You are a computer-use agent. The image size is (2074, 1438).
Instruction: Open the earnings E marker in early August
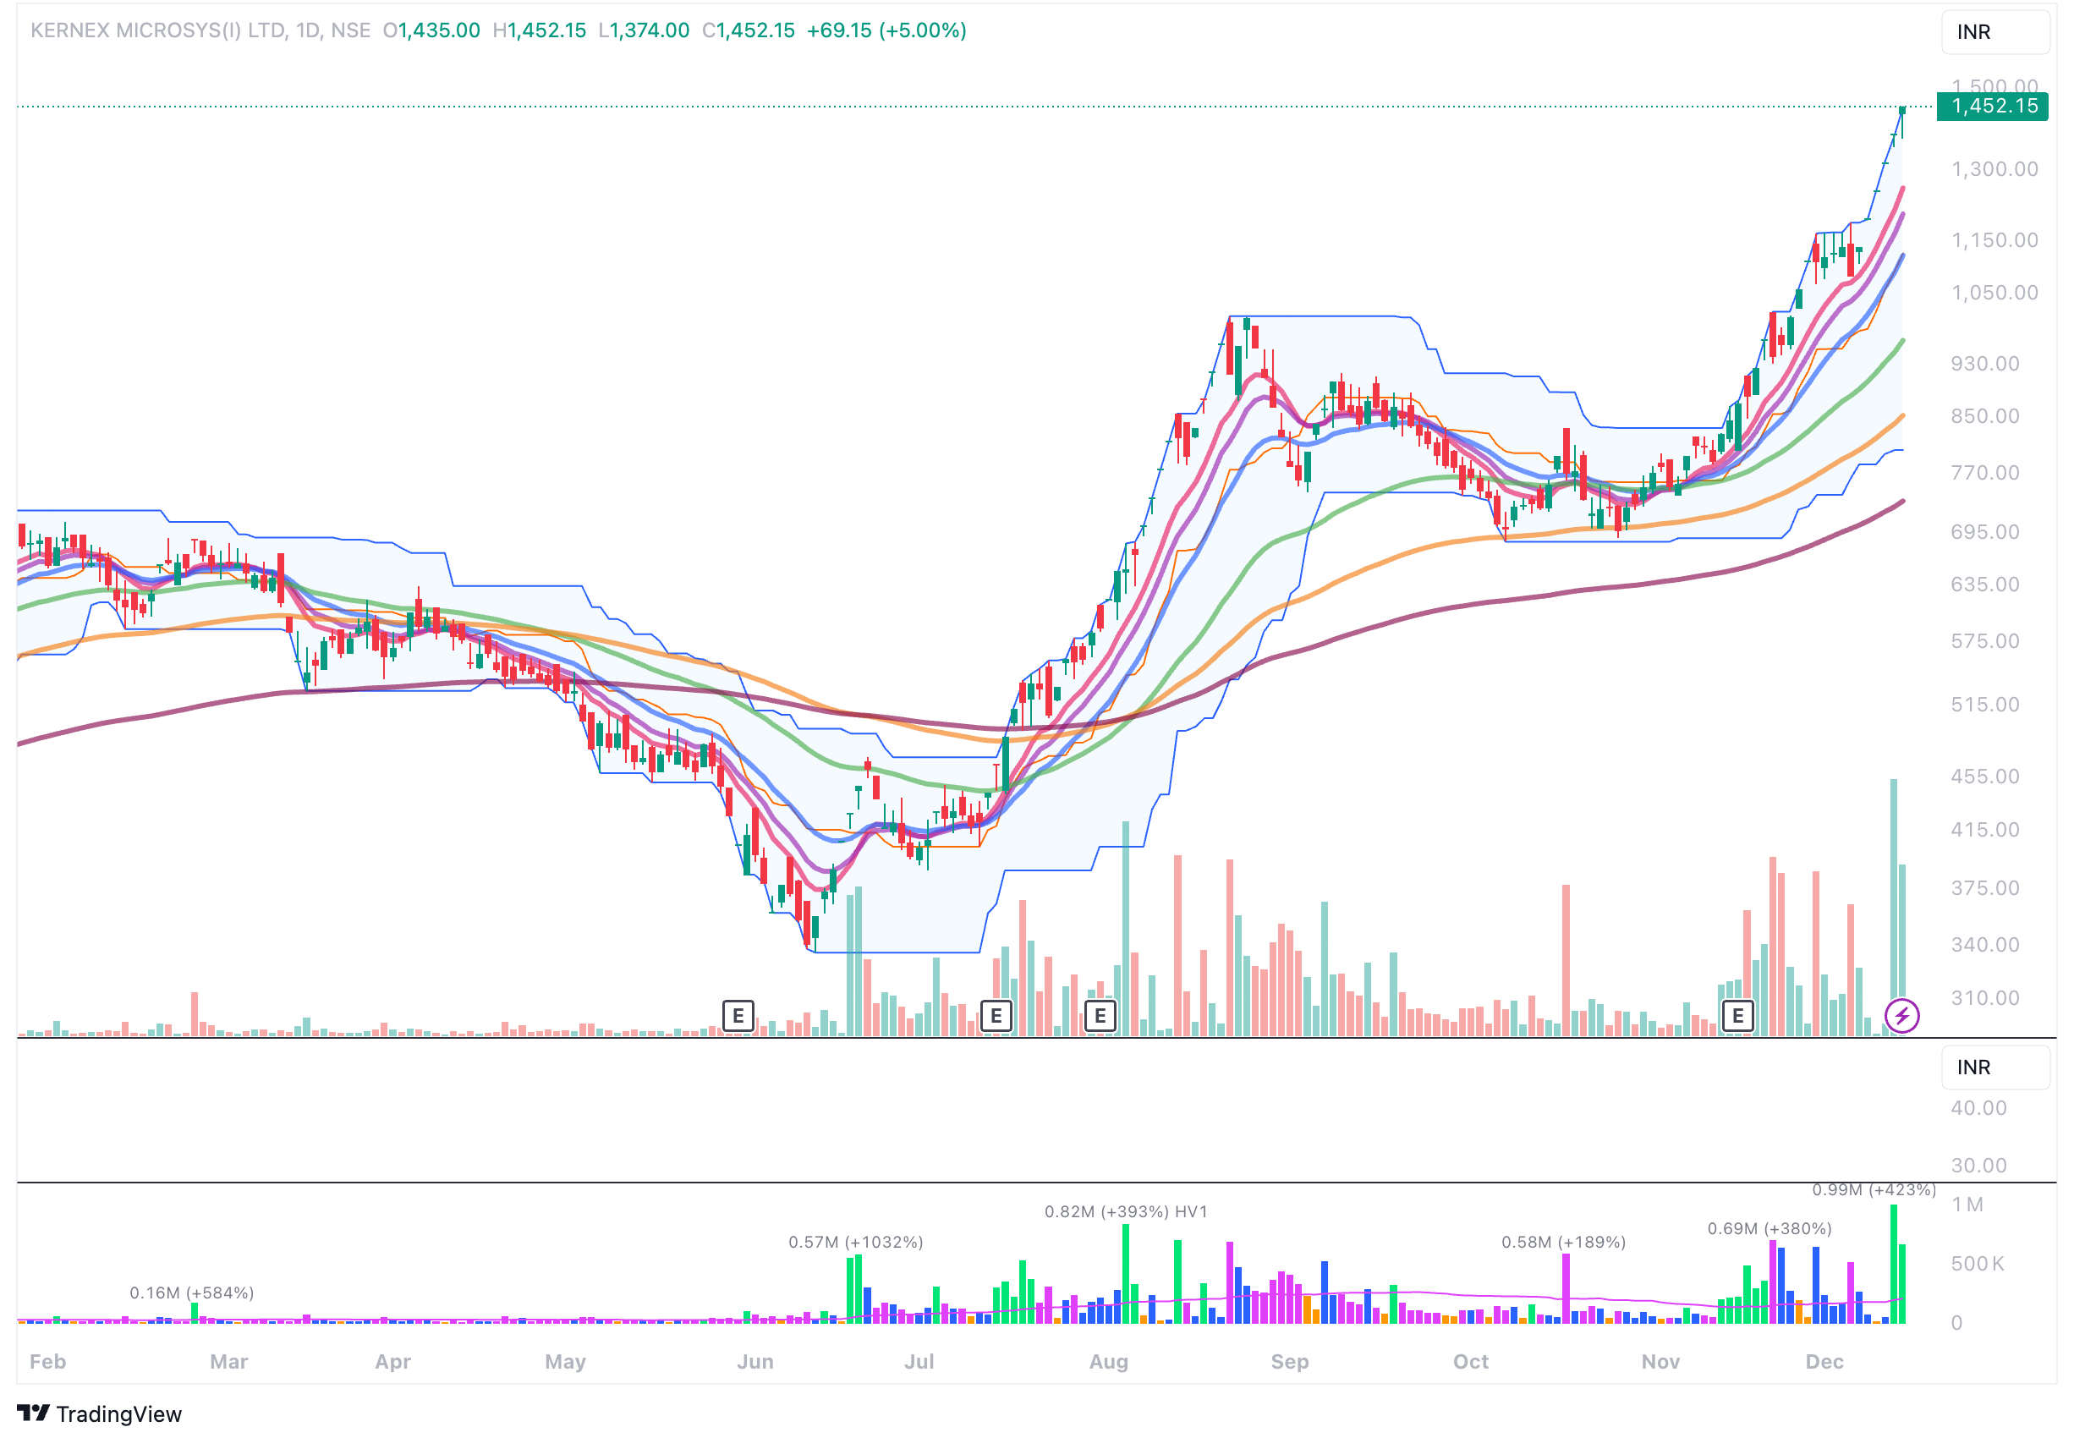(1099, 1017)
